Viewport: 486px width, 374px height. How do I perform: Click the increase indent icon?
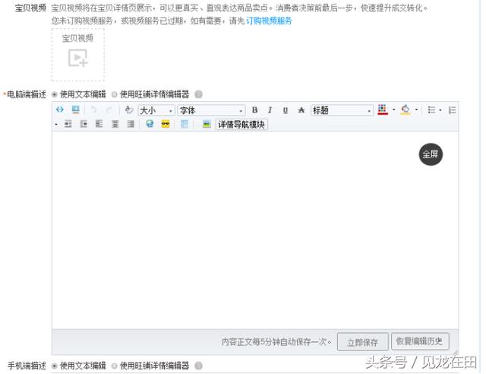coord(84,124)
